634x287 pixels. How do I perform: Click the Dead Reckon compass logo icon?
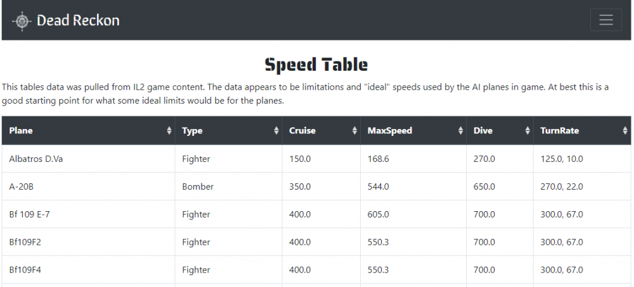click(x=22, y=21)
